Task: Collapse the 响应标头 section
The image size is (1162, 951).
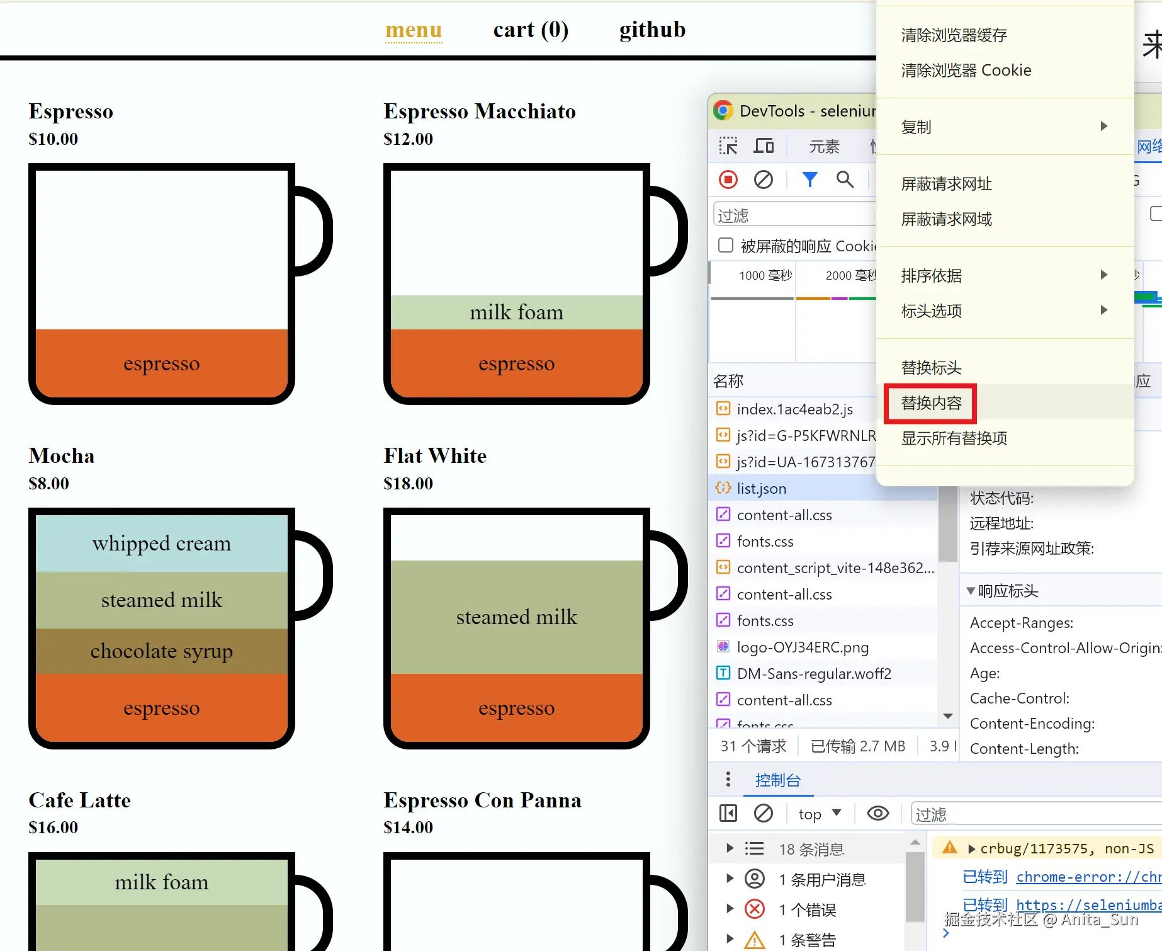Action: click(971, 591)
